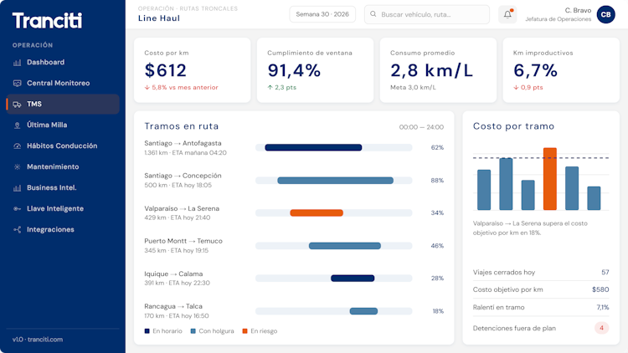This screenshot has width=628, height=353.
Task: Click the Dashboard chart icon in sidebar
Action: point(18,63)
